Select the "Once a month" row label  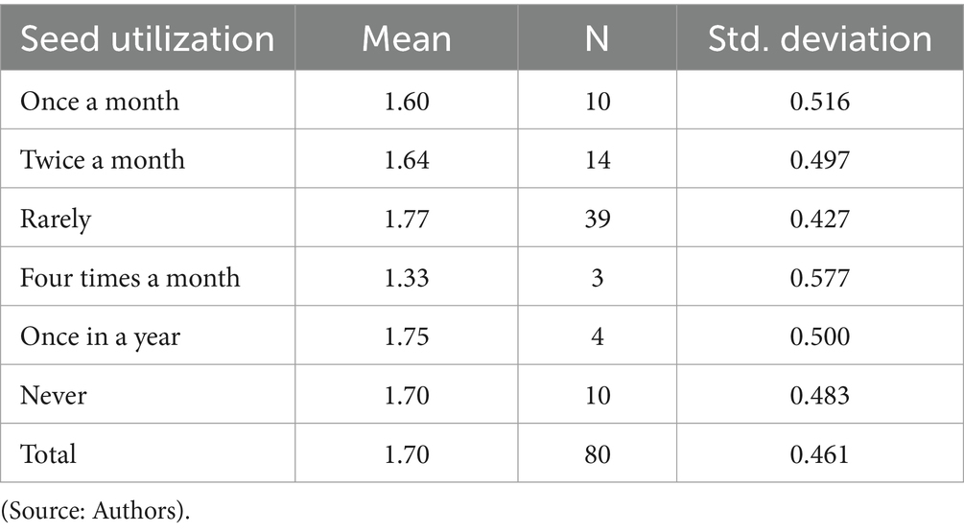pos(100,101)
